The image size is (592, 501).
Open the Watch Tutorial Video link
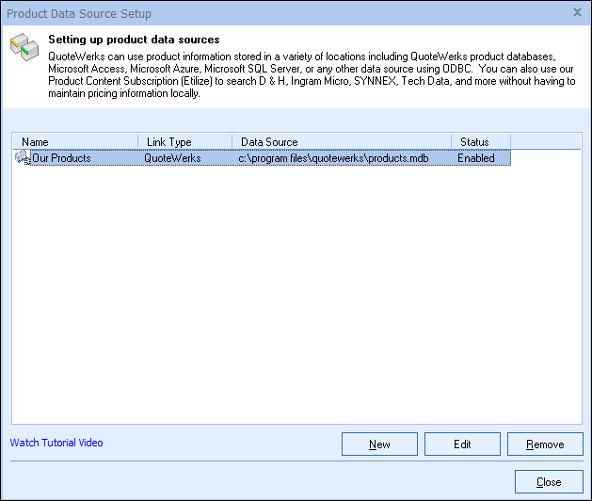56,443
